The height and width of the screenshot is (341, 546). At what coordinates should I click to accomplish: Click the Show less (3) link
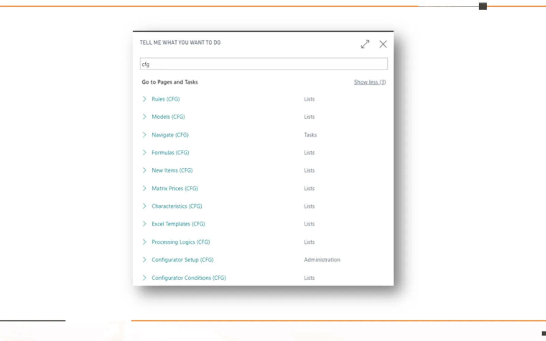point(370,82)
